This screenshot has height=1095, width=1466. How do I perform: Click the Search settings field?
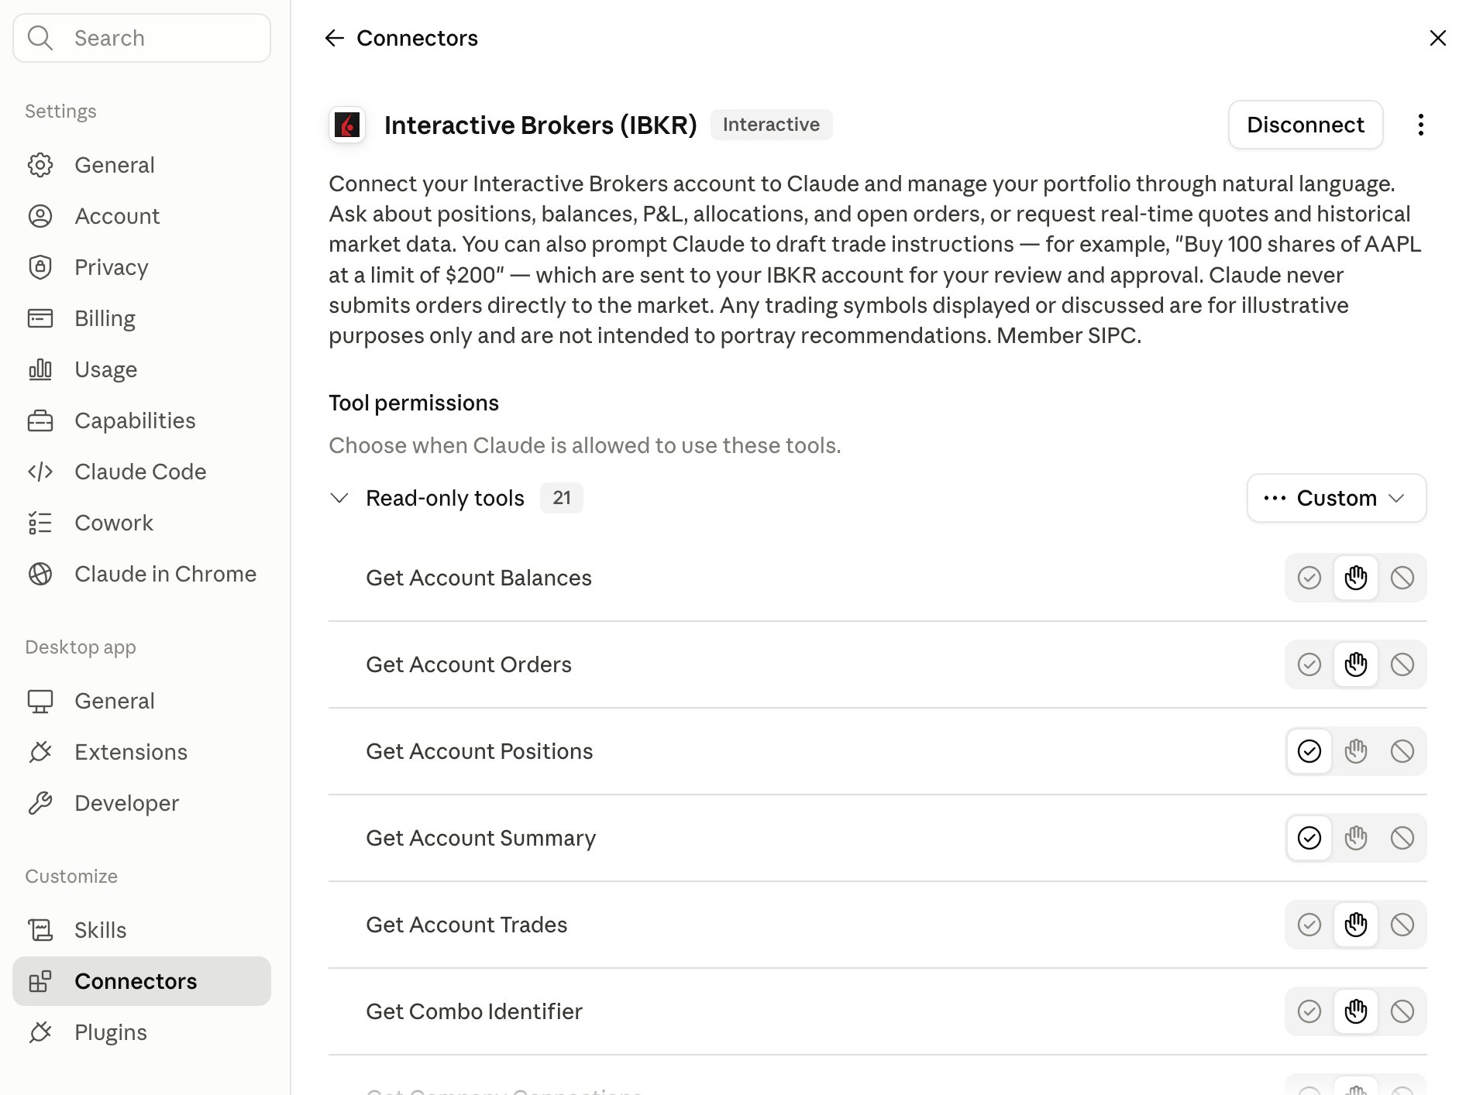[142, 38]
